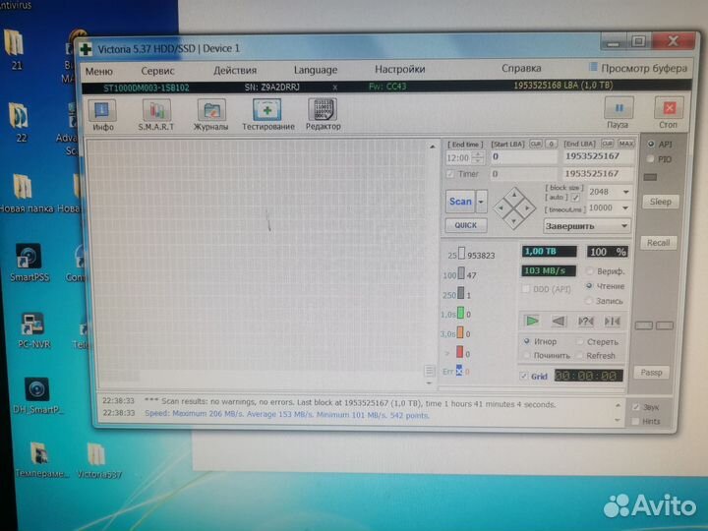Open the Настройки menu
Screen dimensions: 708x531
coord(400,69)
